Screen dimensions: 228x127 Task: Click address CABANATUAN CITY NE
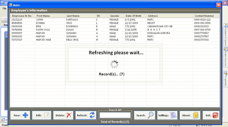point(160,26)
